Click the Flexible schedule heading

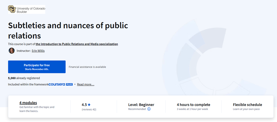click(x=247, y=105)
